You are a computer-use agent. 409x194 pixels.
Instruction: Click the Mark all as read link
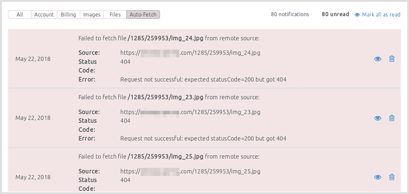(381, 14)
